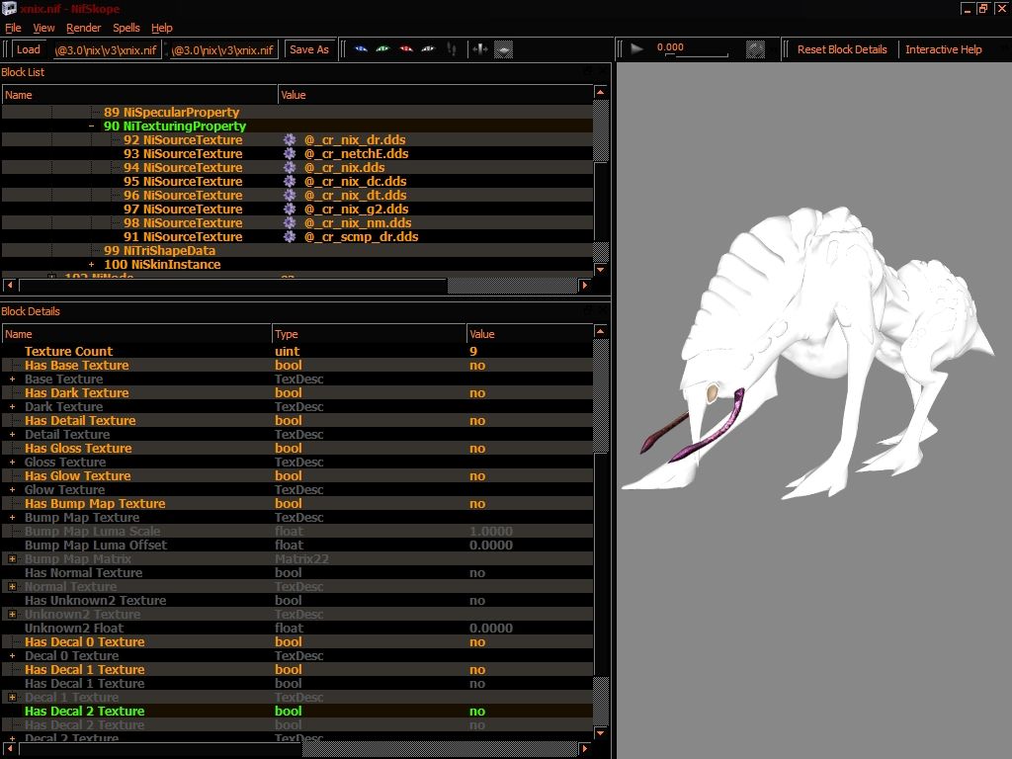Click the NifSkope title bar app icon
The image size is (1012, 759).
click(x=9, y=8)
